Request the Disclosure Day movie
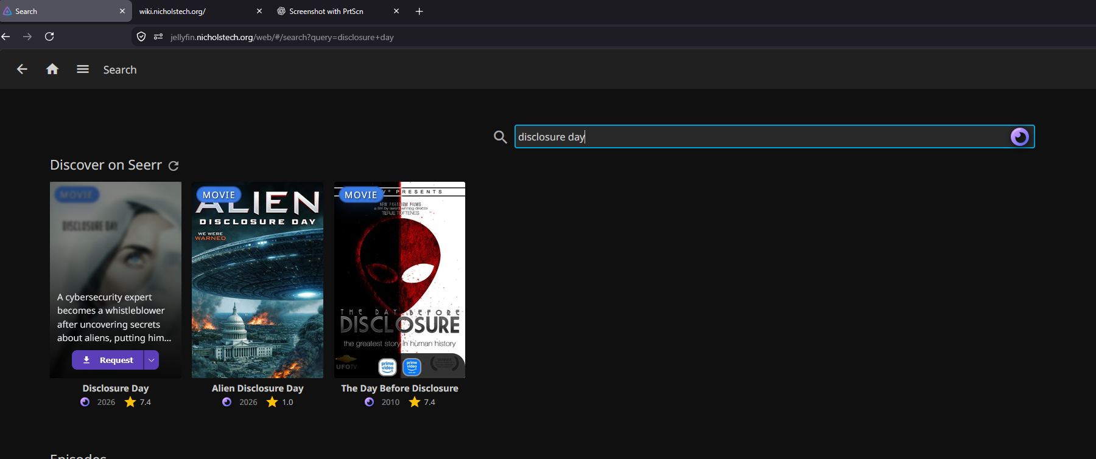The image size is (1096, 459). click(108, 360)
